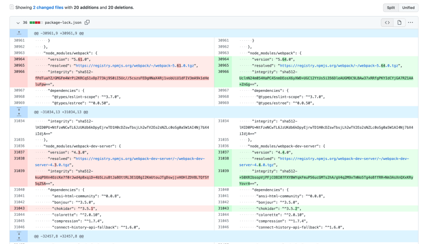Expand down arrow at hunk -32457,8
The width and height of the screenshot is (428, 244).
point(19,233)
